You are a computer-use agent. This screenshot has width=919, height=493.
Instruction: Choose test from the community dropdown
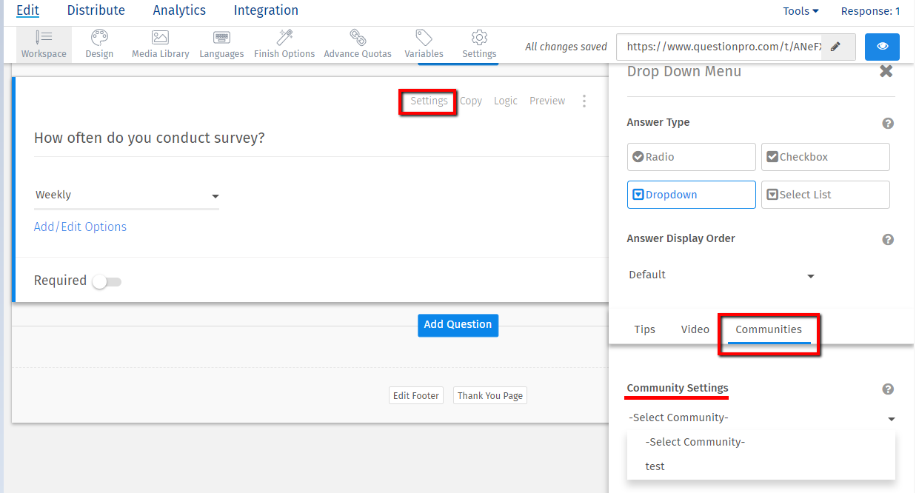click(655, 466)
